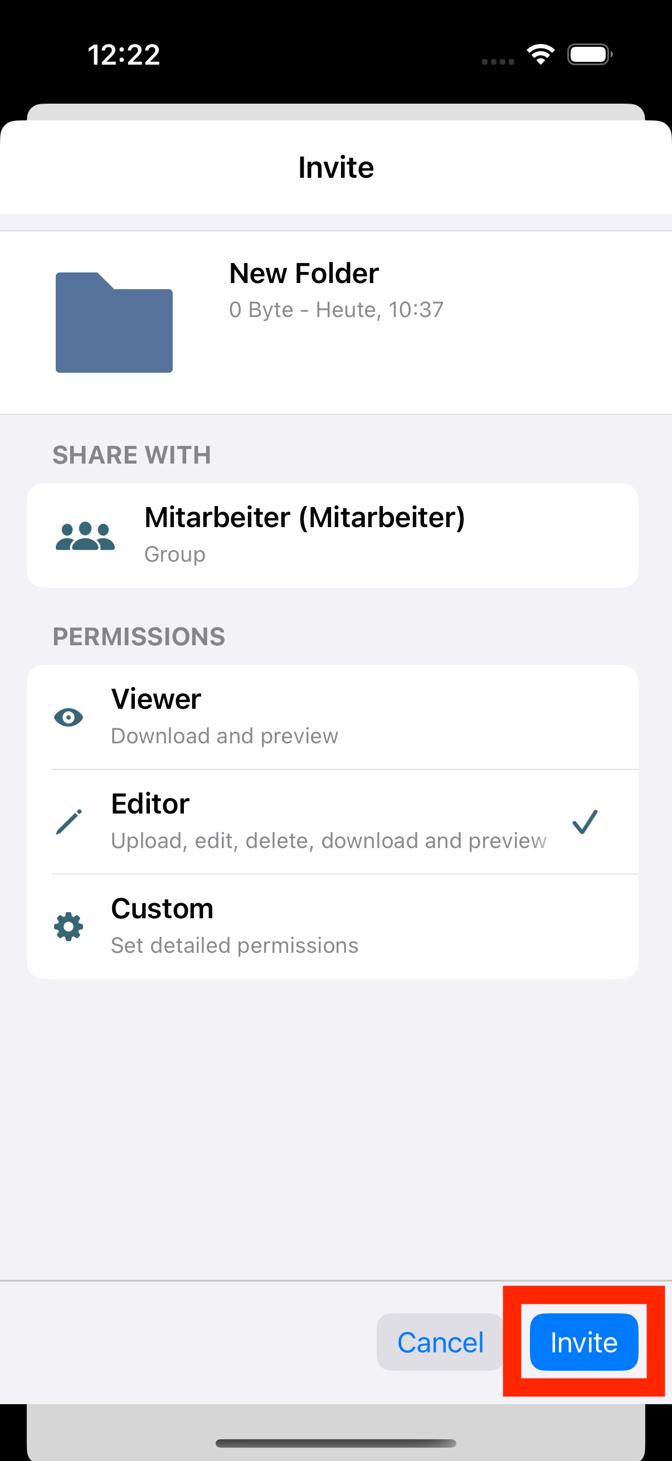The image size is (672, 1461).
Task: Tap the 'Download and preview' description
Action: [225, 736]
